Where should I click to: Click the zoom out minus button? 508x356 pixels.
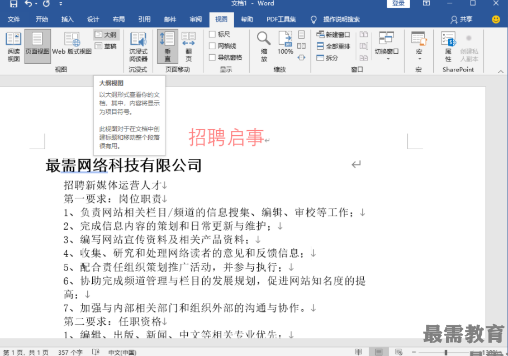pyautogui.click(x=414, y=352)
